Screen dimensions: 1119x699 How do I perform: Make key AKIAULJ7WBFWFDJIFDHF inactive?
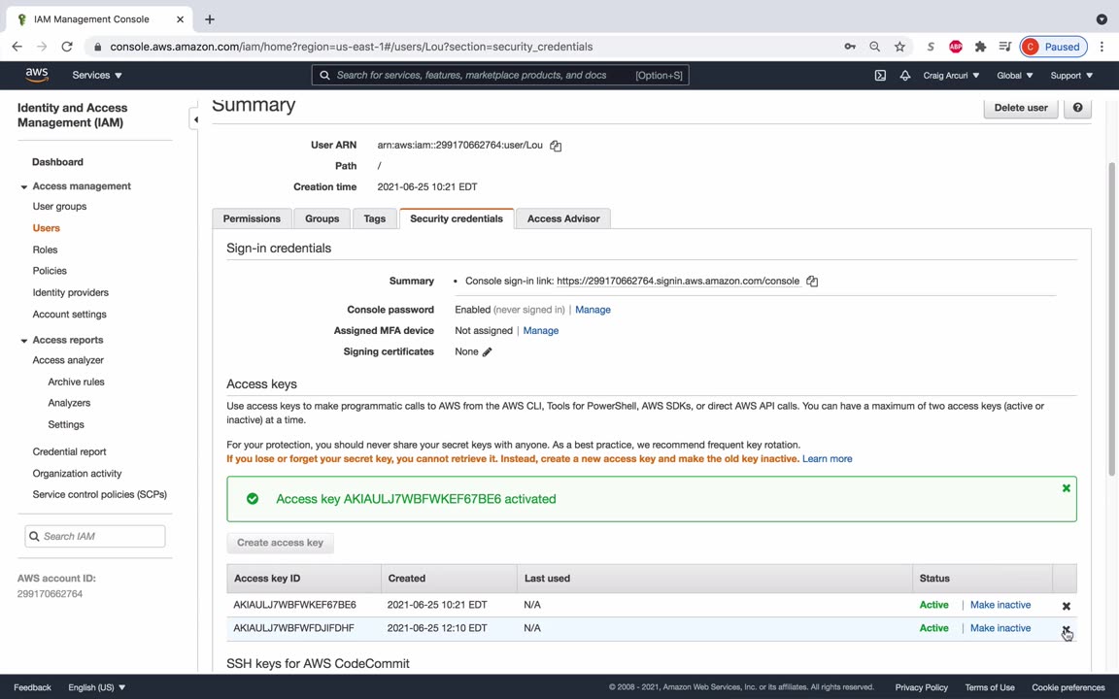point(1000,628)
